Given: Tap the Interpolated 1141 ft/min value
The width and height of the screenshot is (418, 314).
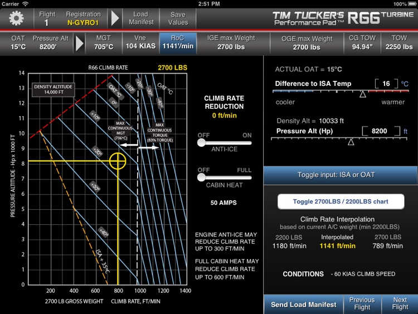Looking at the screenshot, I should [338, 246].
